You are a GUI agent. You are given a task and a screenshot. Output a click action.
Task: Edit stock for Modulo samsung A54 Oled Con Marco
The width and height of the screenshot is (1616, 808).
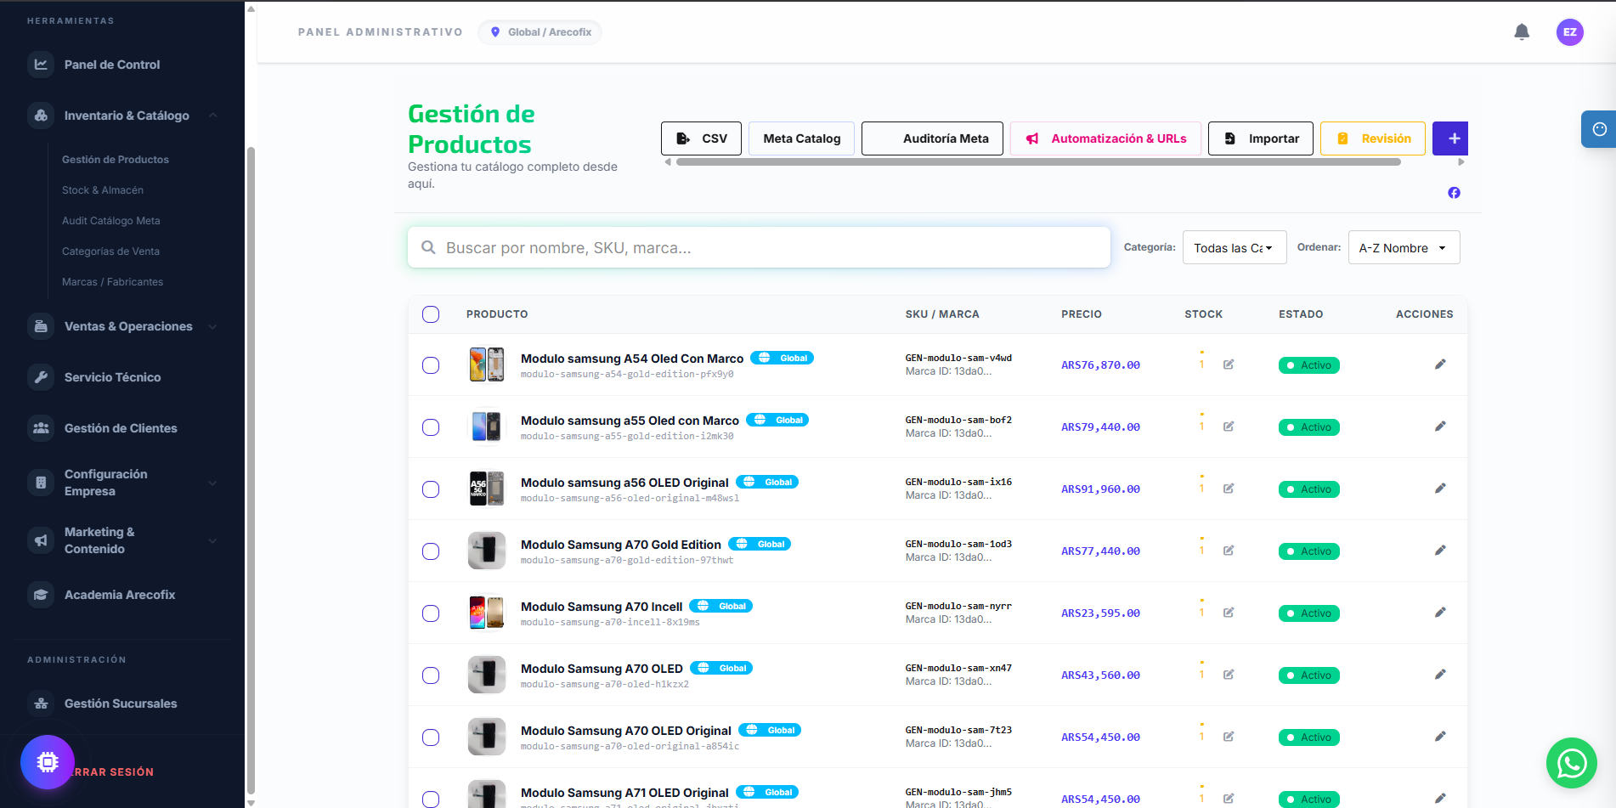tap(1229, 364)
